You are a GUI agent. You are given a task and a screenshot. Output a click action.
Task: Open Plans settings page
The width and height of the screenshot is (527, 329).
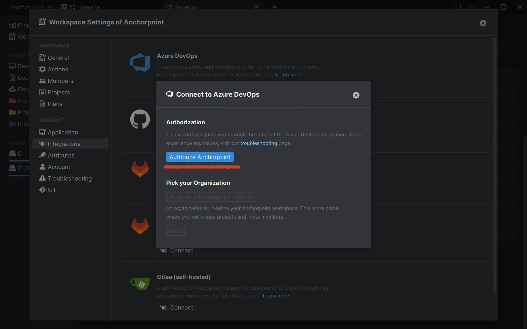point(70,104)
